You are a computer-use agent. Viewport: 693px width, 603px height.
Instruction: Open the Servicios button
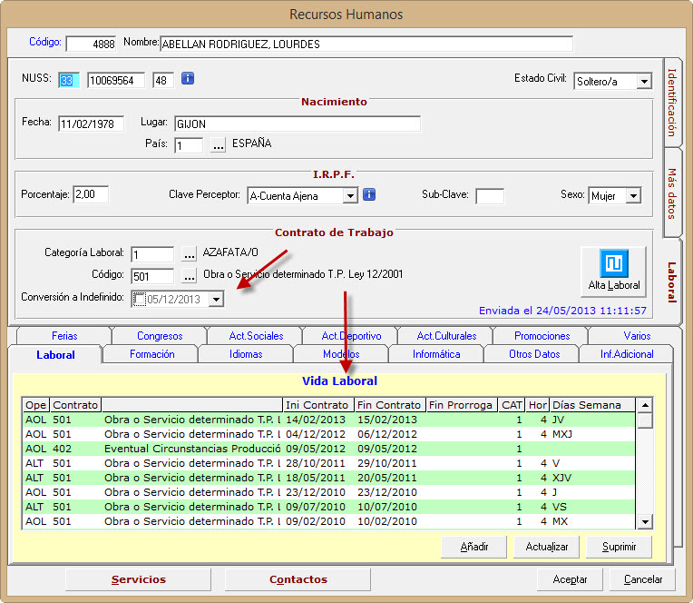click(139, 579)
